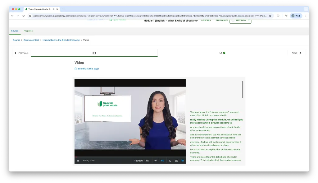Toggle closed captions on the video

point(176,161)
